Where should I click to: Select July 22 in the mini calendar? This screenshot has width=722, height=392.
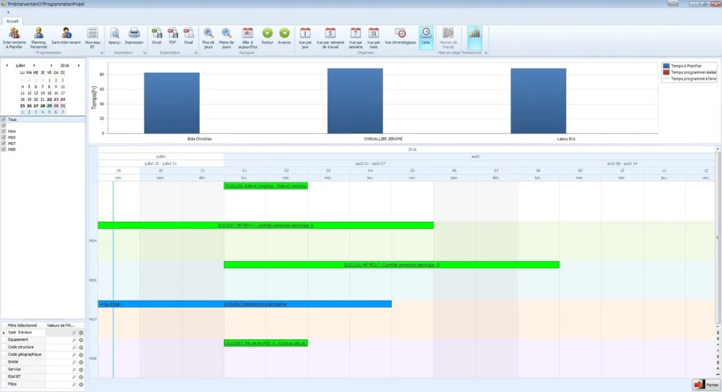click(49, 100)
